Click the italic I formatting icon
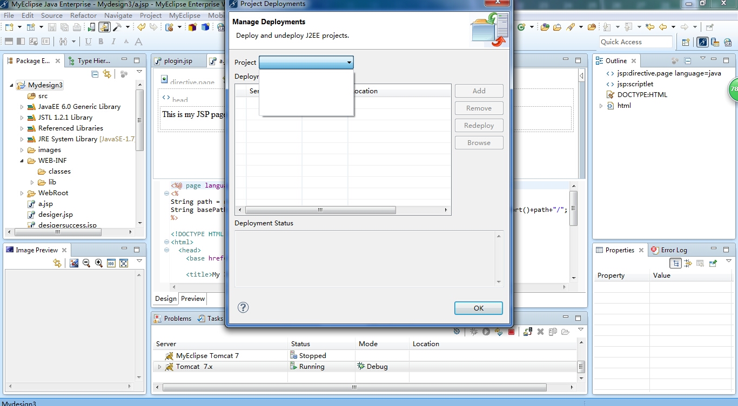Screen dimensions: 738x406 113,42
